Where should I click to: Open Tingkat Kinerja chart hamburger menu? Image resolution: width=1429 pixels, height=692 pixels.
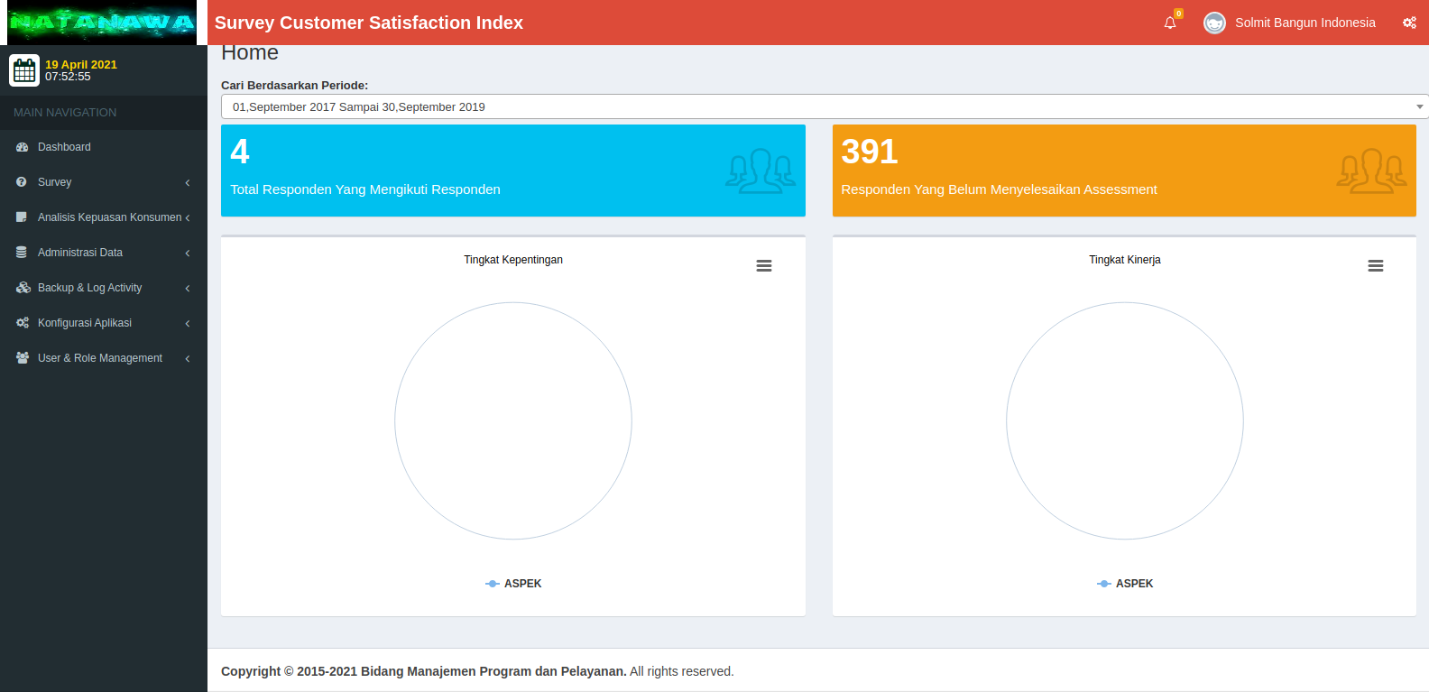1375,266
